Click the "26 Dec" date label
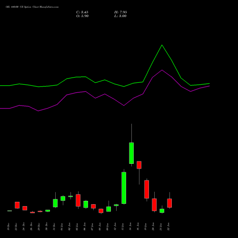This screenshot has height=238, width=238. (31, 227)
